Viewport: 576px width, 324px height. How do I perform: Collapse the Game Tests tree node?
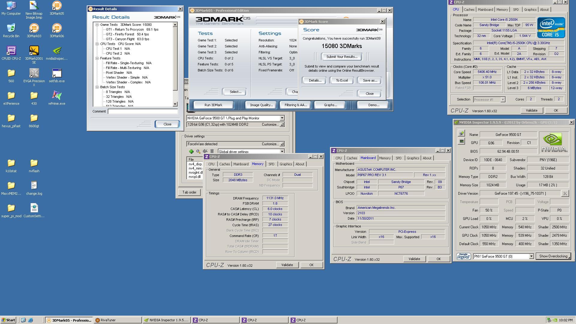(97, 25)
